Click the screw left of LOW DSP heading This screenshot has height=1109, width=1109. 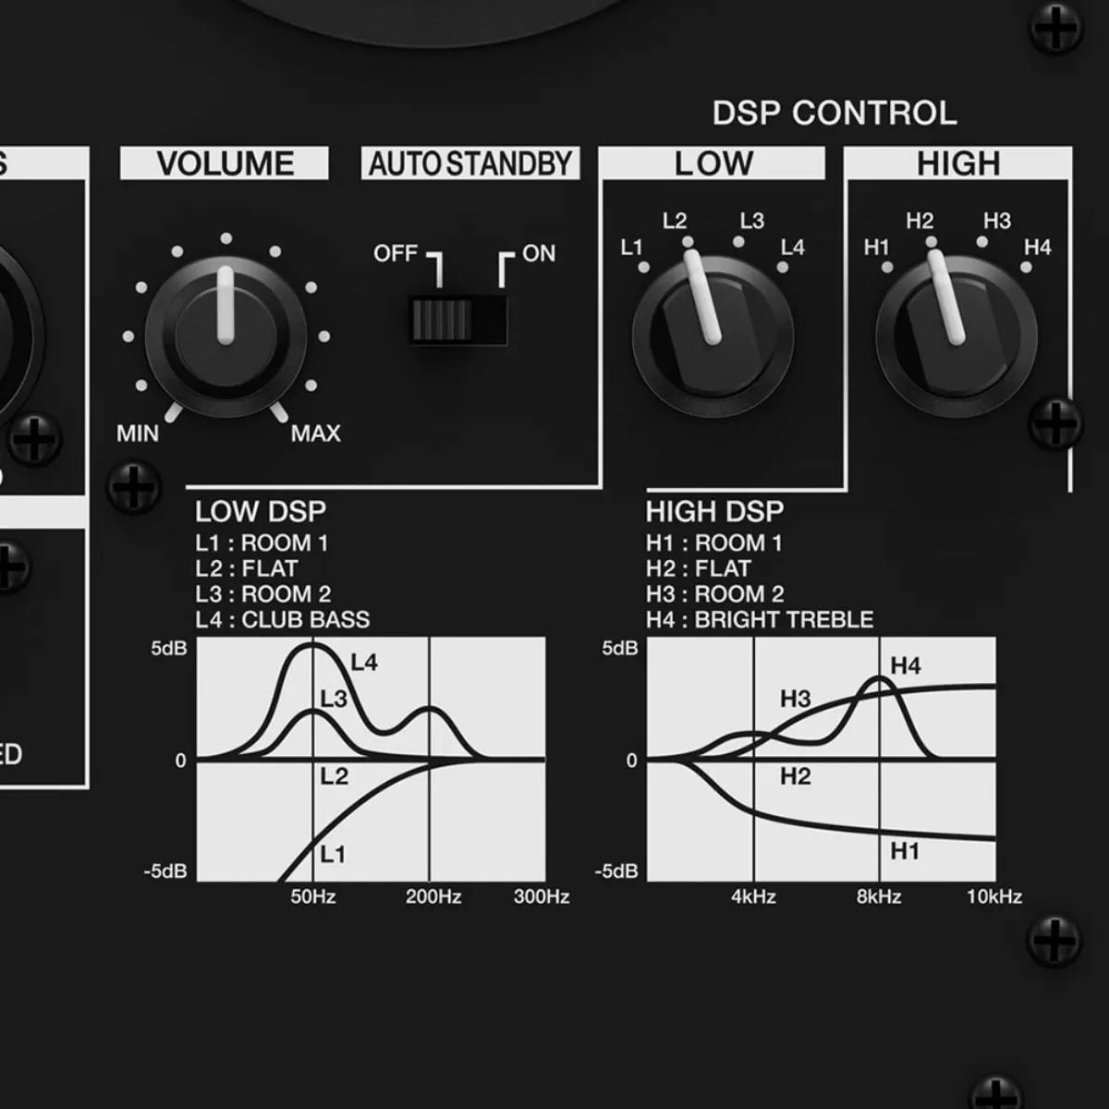[134, 487]
